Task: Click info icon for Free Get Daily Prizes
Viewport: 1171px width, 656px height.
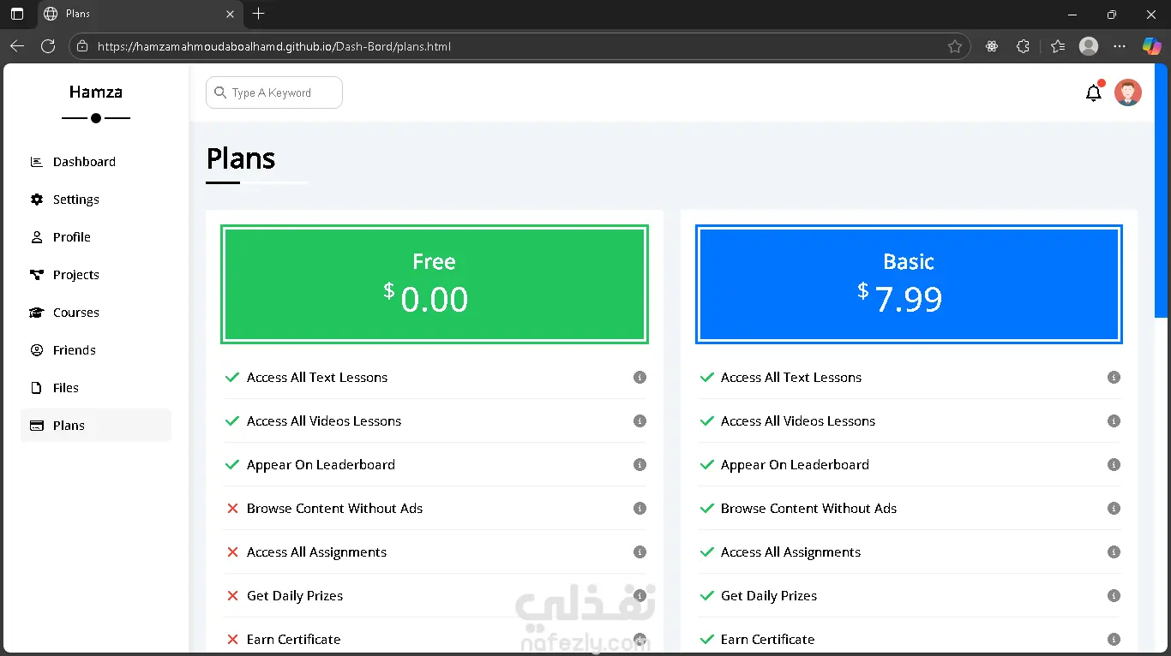Action: (x=640, y=595)
